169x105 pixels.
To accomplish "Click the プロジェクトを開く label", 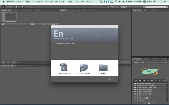I will [x=84, y=73].
